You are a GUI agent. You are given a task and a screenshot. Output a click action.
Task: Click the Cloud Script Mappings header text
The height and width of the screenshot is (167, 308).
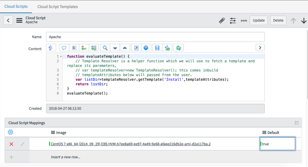coord(27,123)
